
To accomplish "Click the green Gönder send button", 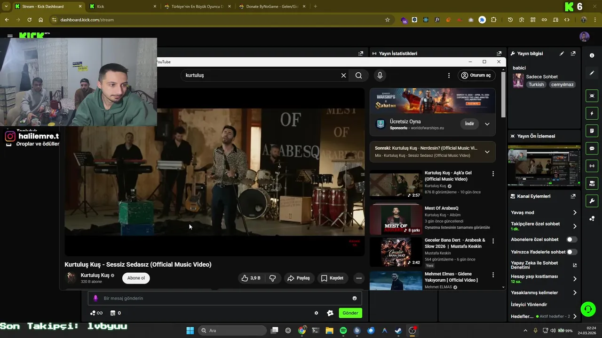I will (350, 313).
